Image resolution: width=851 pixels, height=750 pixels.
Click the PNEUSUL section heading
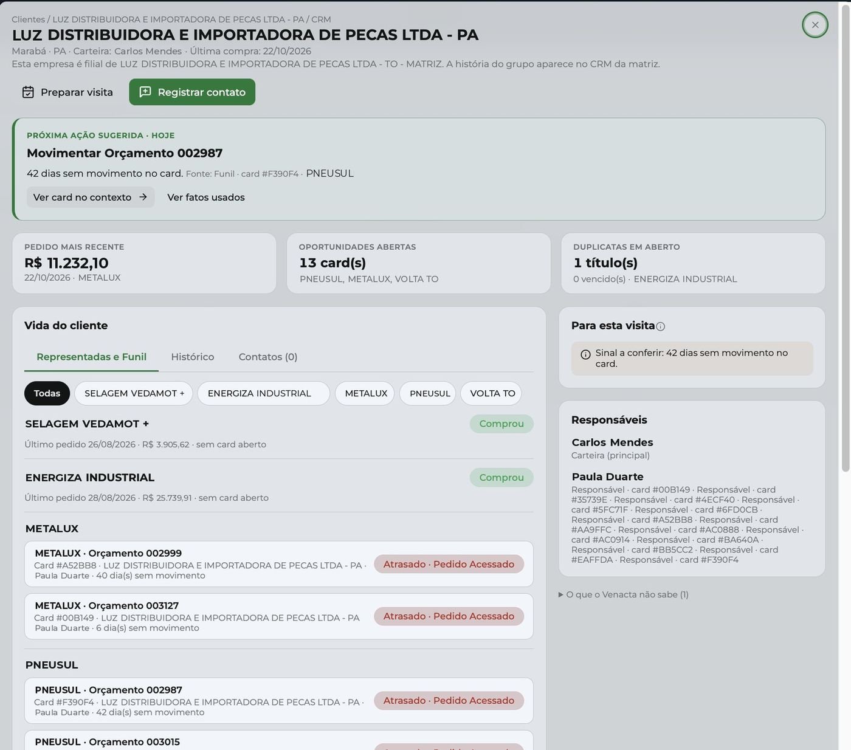(x=52, y=665)
